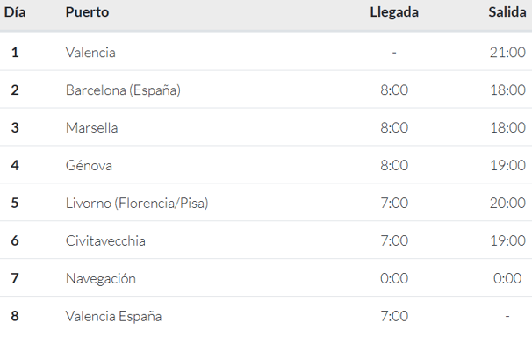Click the Día column header
Screen dimensions: 532x337
(15, 12)
